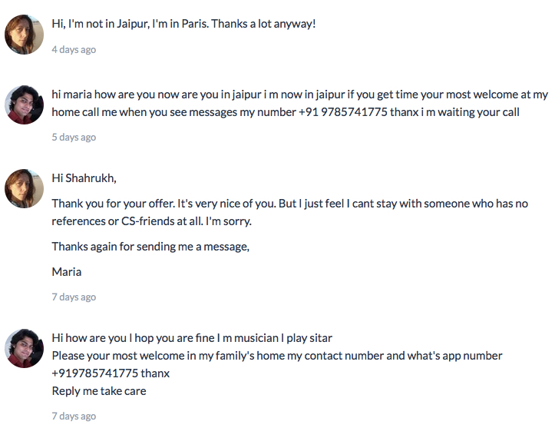Viewport: 555px width, 428px height.
Task: Click Maria's photo next to 'Hi Shahrukh'
Action: click(24, 188)
